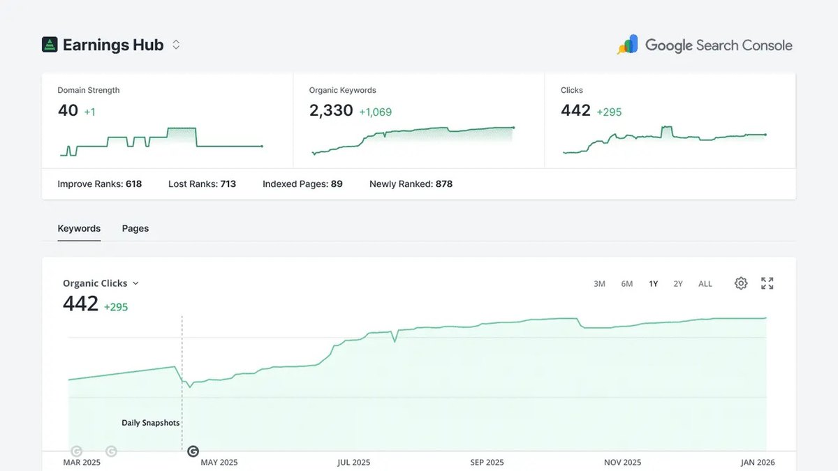Click the Domain Strength sparkline chart

click(161, 142)
